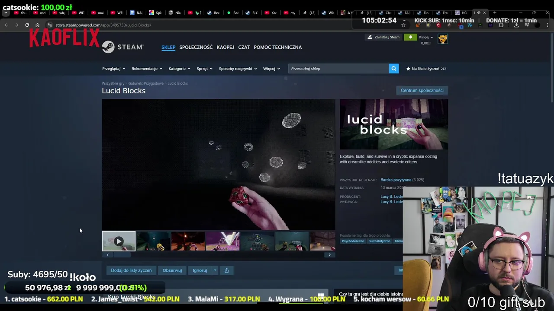The image size is (554, 311).
Task: Open browser downloads icon
Action: point(516,25)
